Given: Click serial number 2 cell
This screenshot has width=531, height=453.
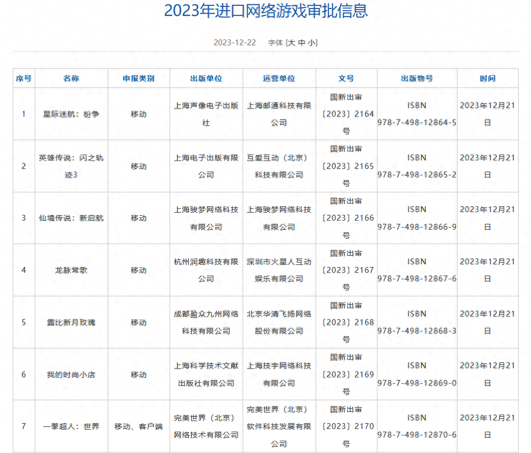Looking at the screenshot, I should click(x=23, y=166).
